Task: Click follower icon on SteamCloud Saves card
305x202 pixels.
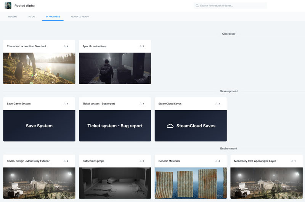Action: pyautogui.click(x=217, y=104)
